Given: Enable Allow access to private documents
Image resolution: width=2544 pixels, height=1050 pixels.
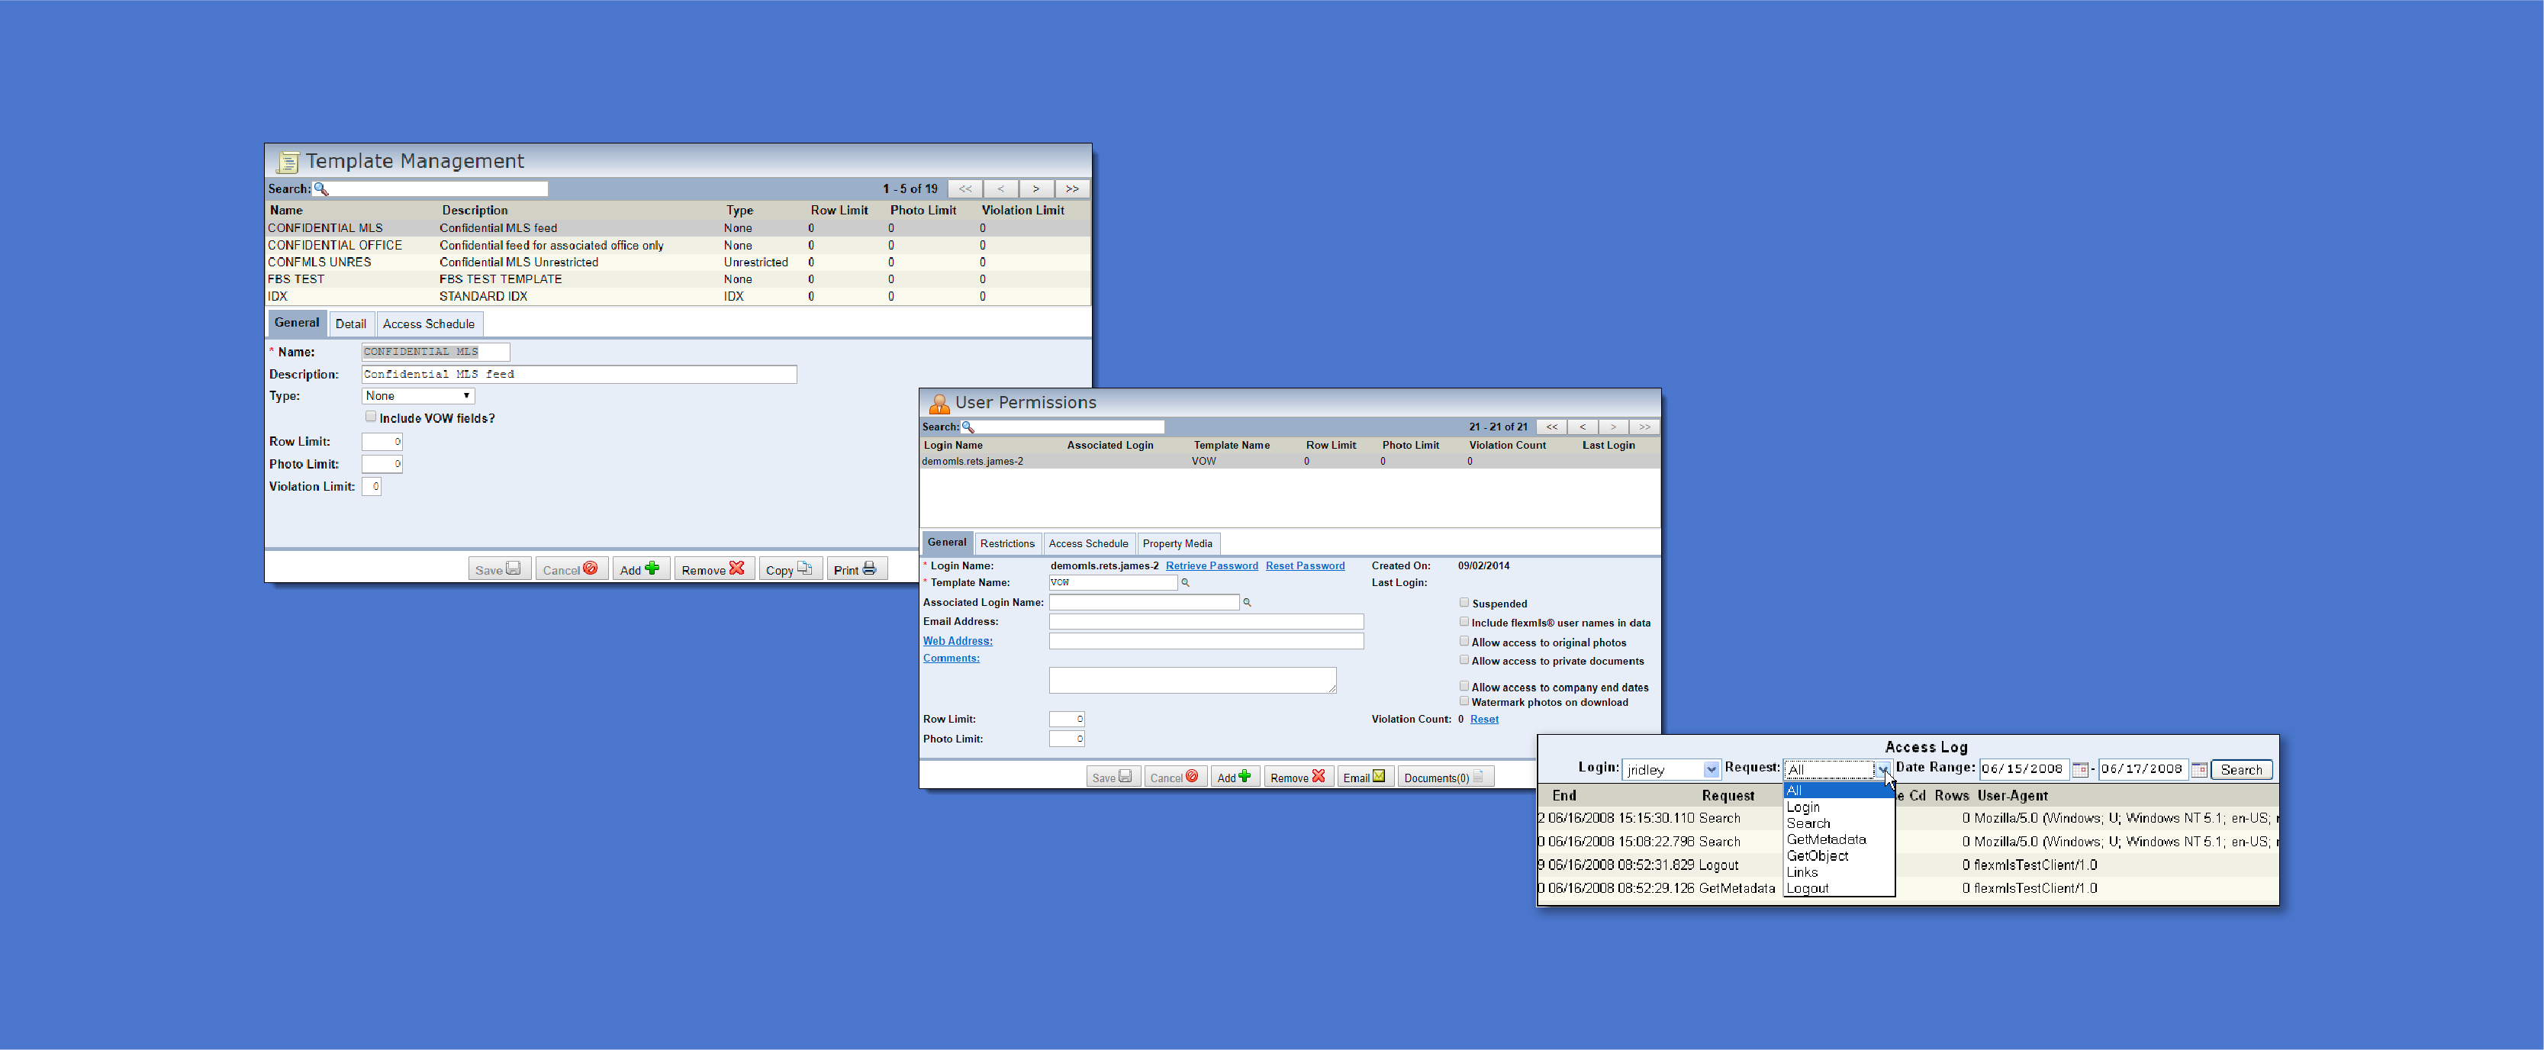Looking at the screenshot, I should click(1464, 660).
